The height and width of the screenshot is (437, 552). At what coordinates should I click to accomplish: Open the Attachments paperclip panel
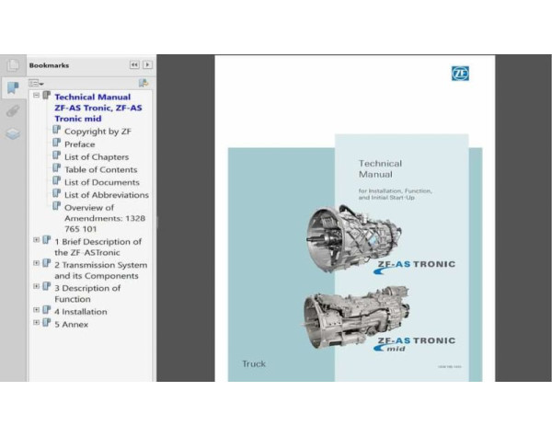click(x=13, y=110)
